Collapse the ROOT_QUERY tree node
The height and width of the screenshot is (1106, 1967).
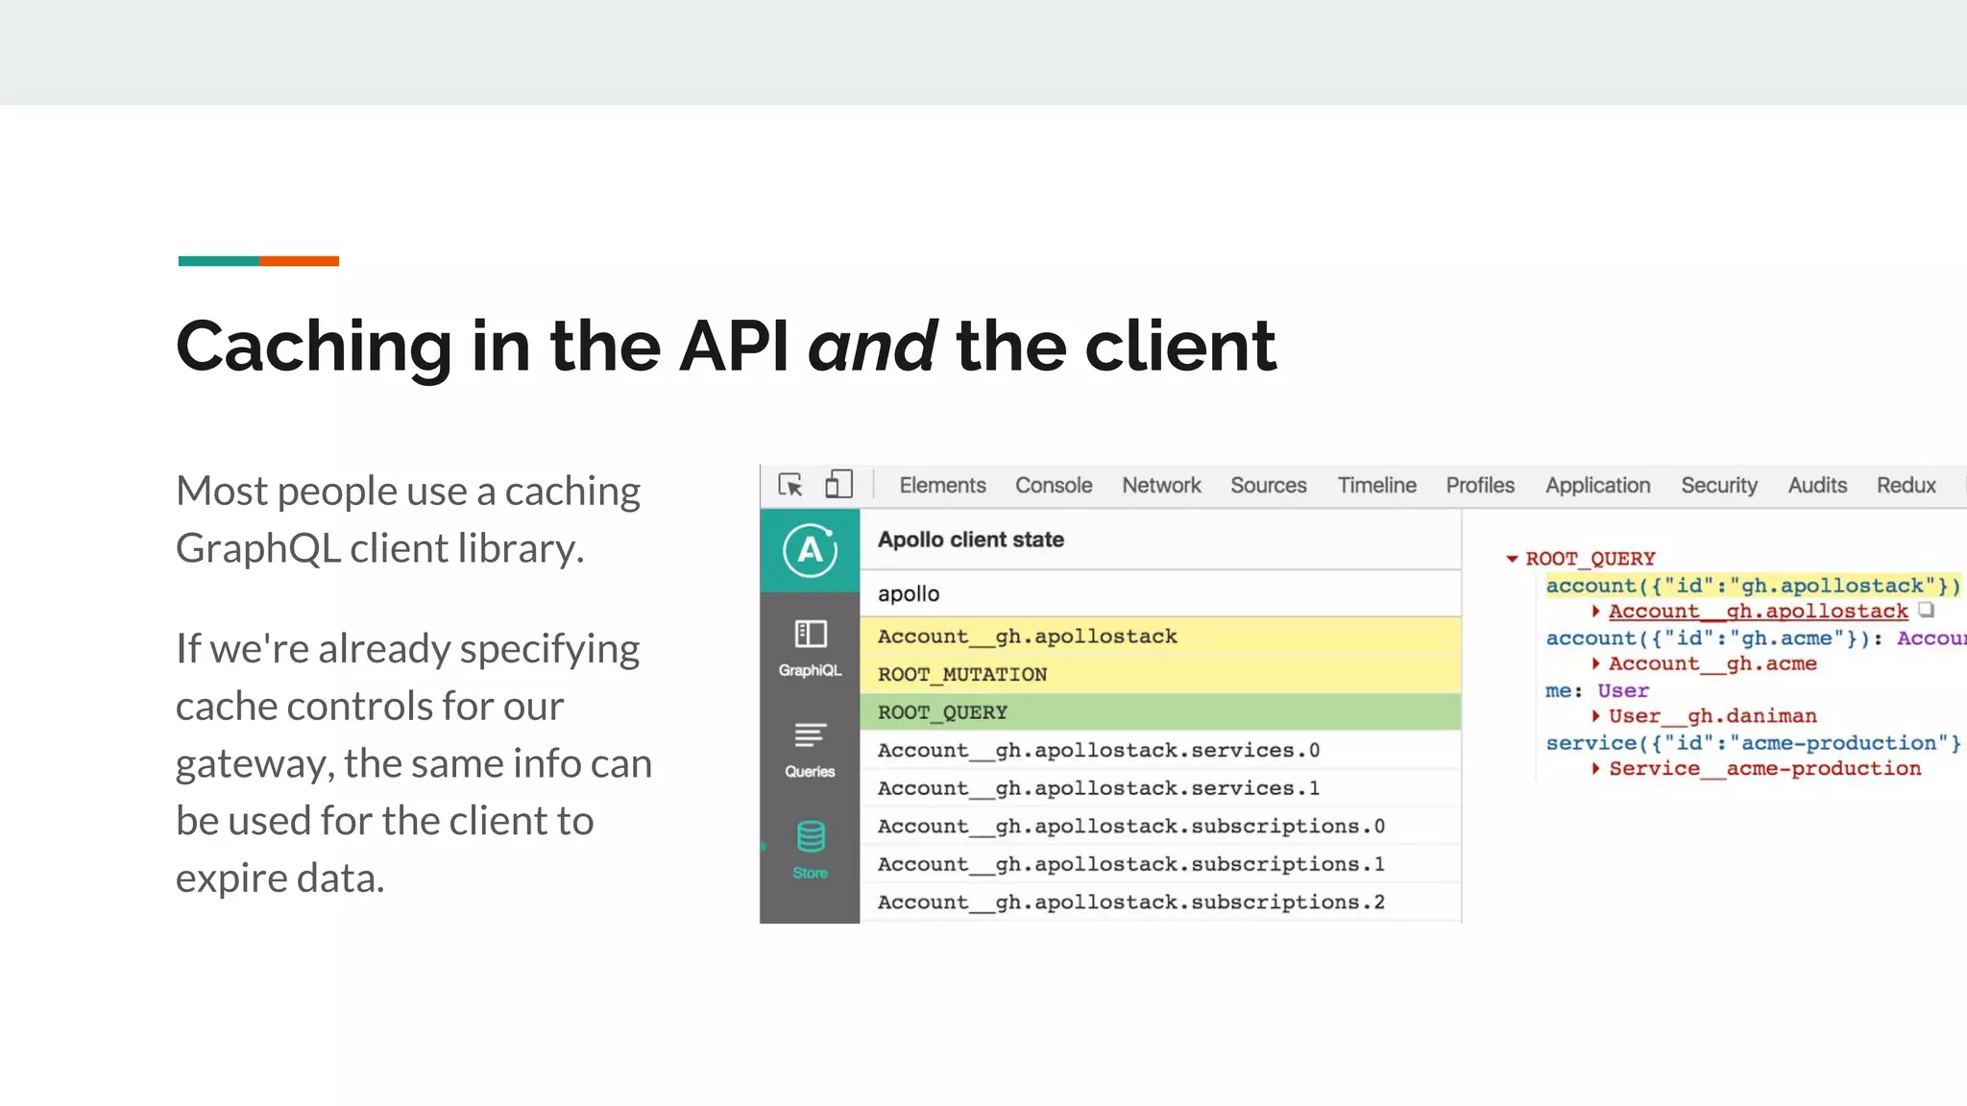[1512, 559]
